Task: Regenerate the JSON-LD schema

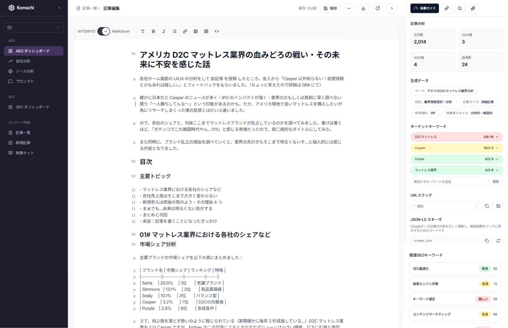Action: tap(498, 241)
